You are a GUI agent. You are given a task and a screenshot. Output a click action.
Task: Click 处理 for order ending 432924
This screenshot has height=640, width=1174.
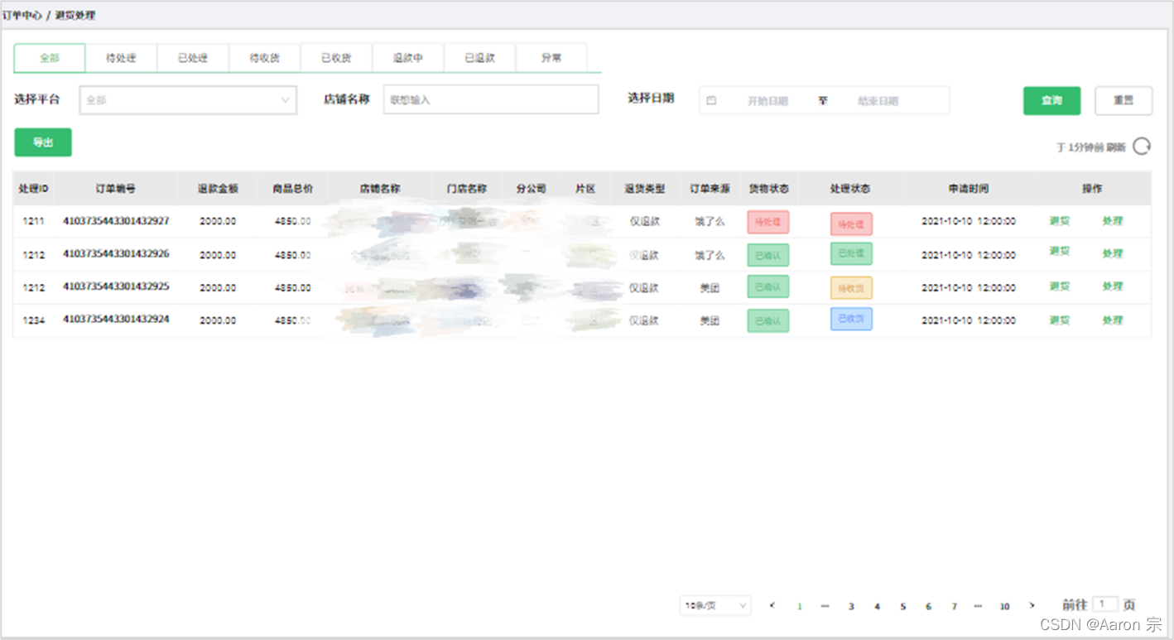point(1113,320)
